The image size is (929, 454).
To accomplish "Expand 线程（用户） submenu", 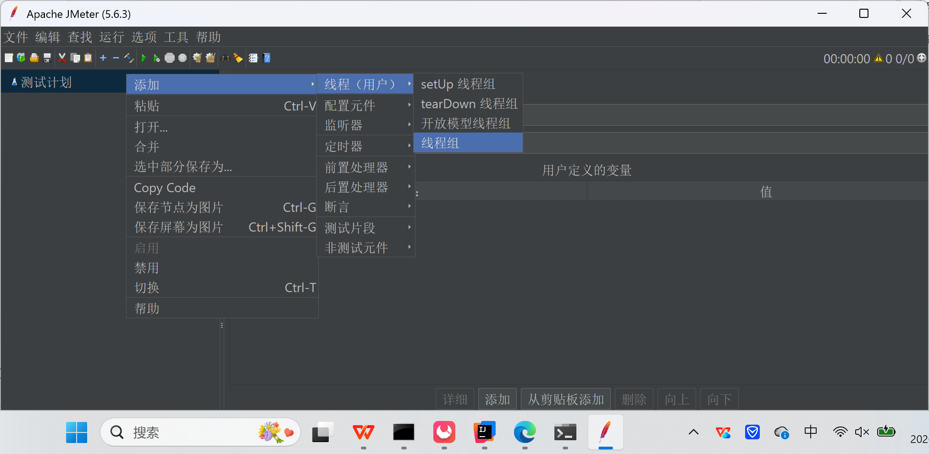I will click(x=365, y=84).
